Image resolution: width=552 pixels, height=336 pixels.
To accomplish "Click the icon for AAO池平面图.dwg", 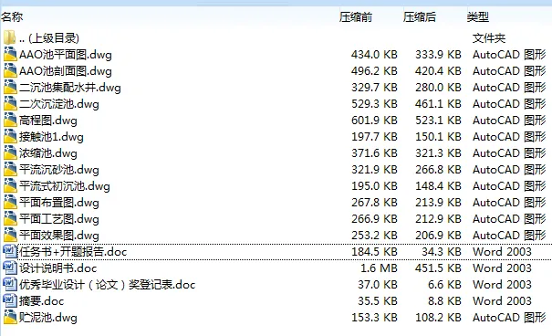I will coord(10,54).
